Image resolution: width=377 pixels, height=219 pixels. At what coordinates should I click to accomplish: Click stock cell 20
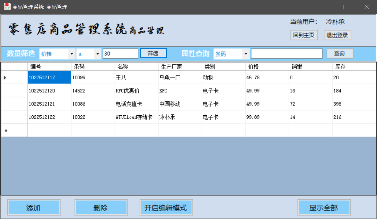click(x=354, y=78)
